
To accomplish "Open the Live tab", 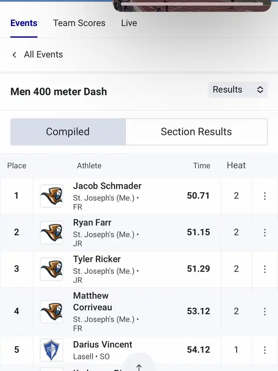I will (x=129, y=23).
